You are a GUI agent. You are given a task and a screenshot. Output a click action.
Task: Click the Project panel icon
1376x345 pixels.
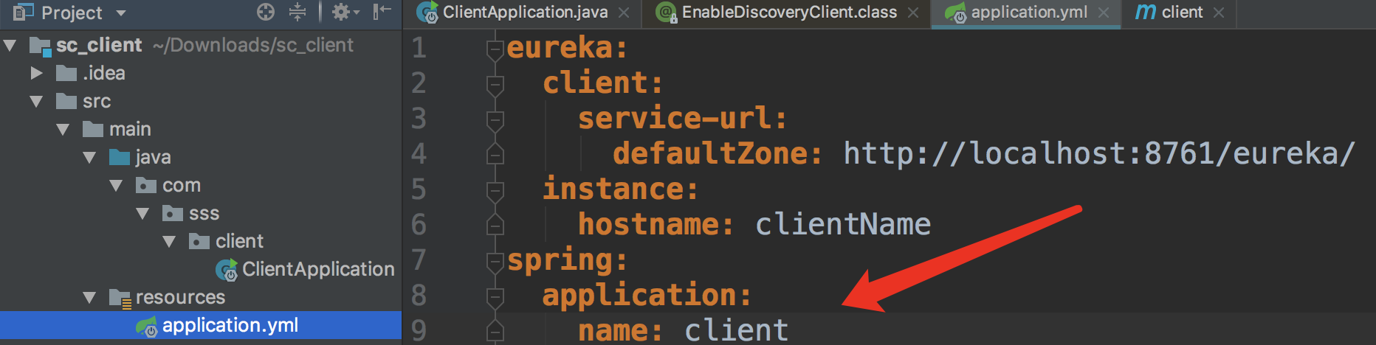click(x=23, y=12)
